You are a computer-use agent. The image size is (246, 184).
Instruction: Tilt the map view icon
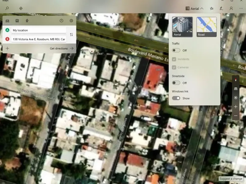pos(236,89)
